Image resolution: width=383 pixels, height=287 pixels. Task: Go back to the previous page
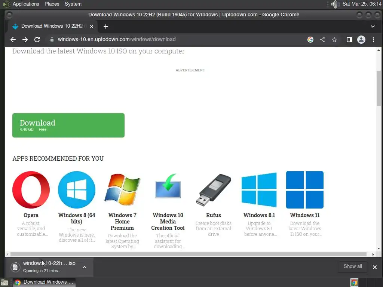point(13,40)
